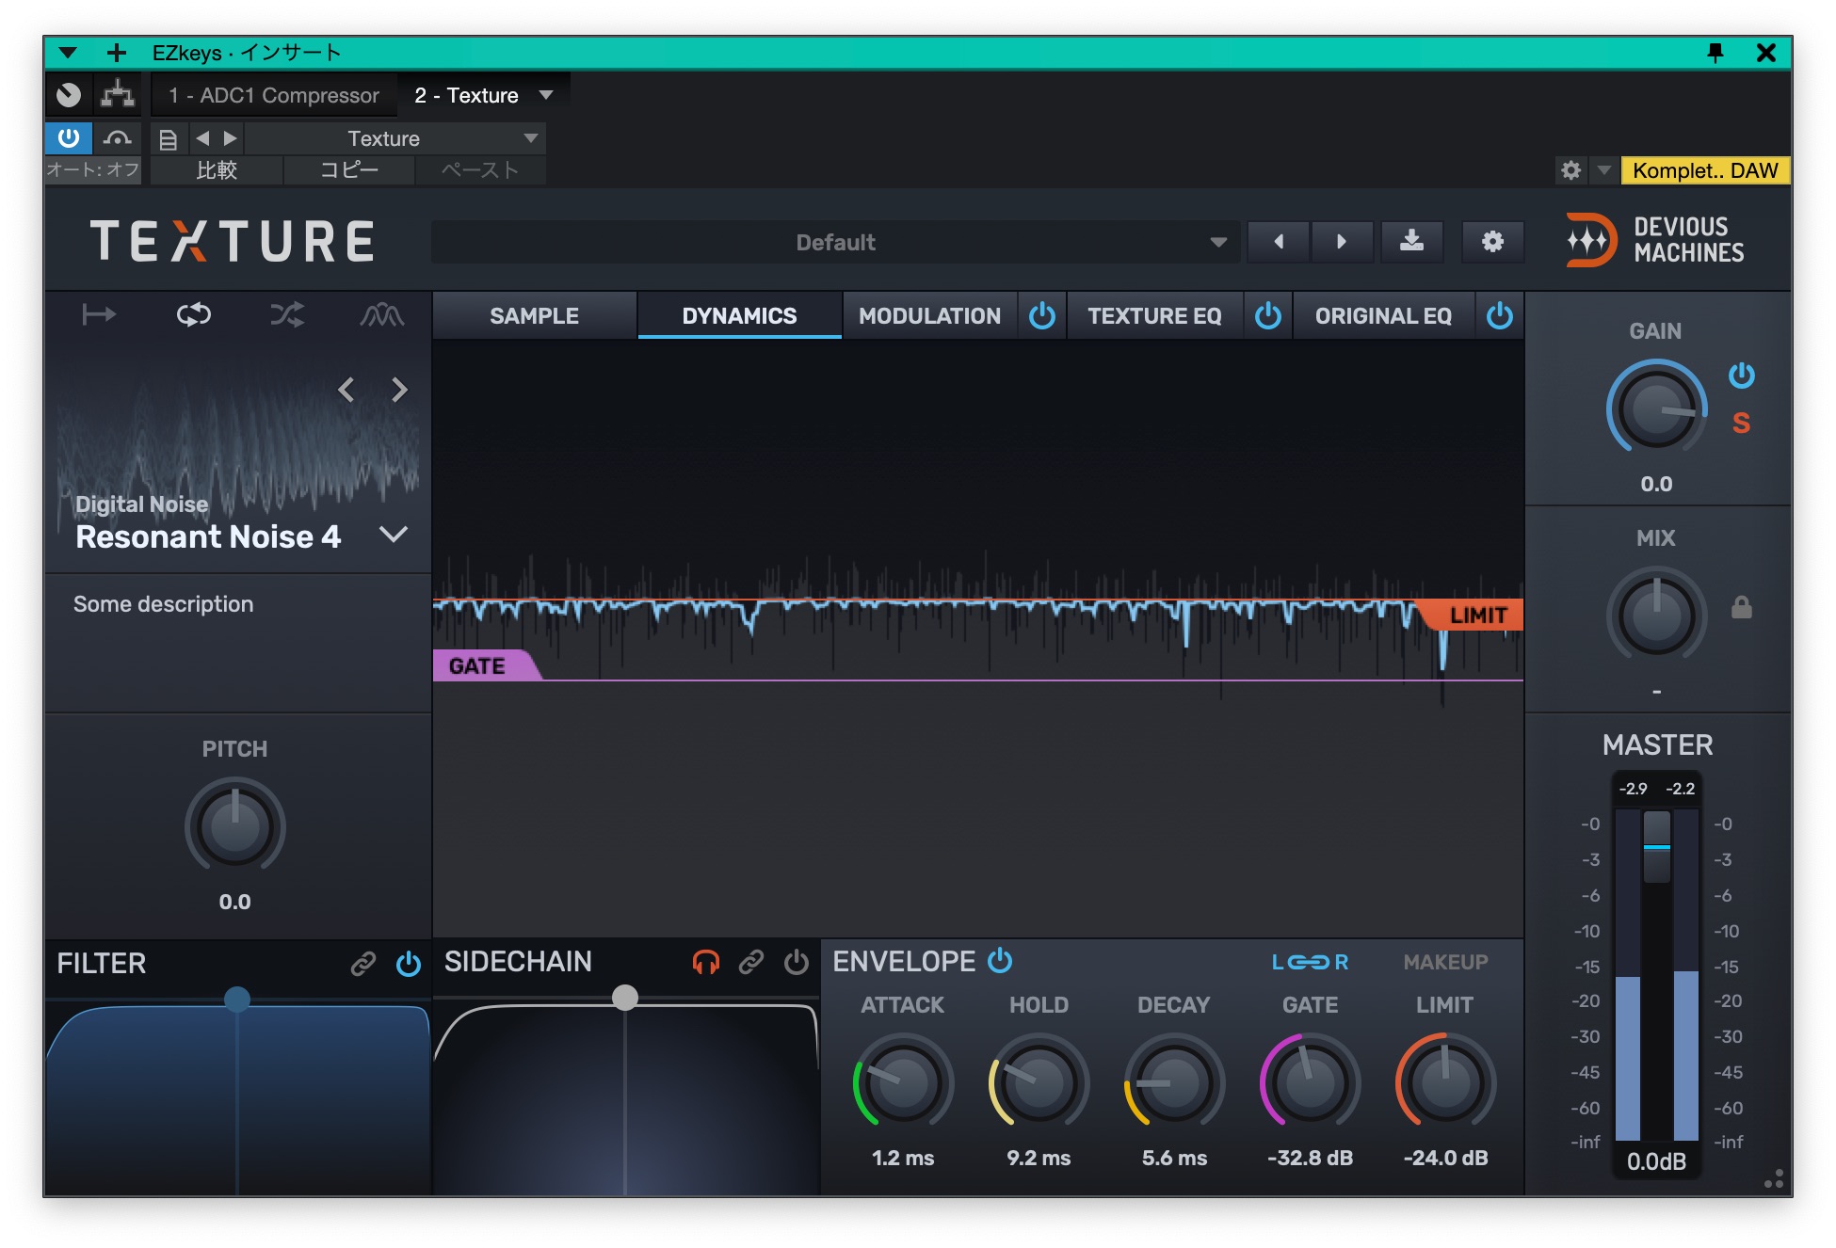Click the L/R stereo link icon

(1310, 962)
